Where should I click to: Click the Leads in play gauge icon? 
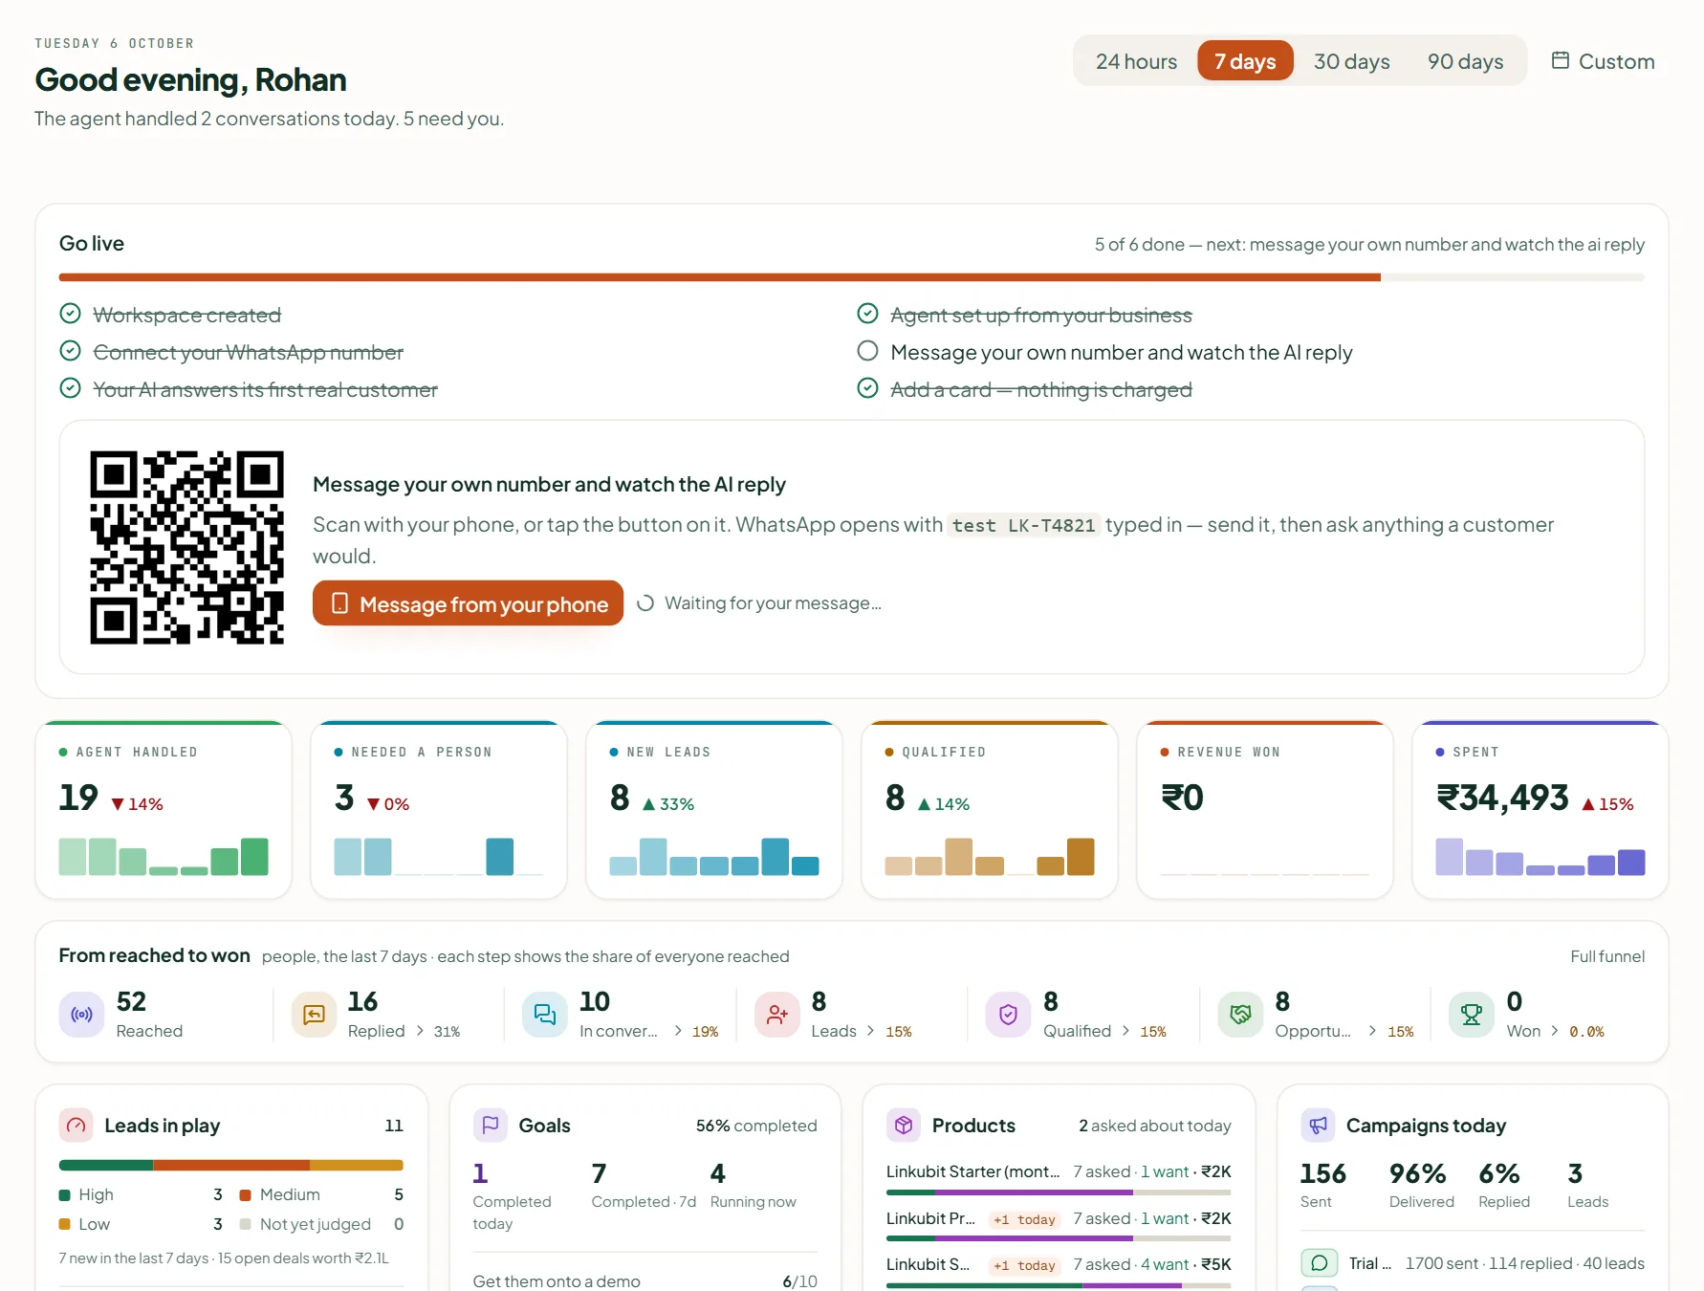[76, 1126]
